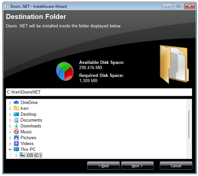Click the Desktop icon in tree
Screen dimensions: 198x176
(x=16, y=114)
